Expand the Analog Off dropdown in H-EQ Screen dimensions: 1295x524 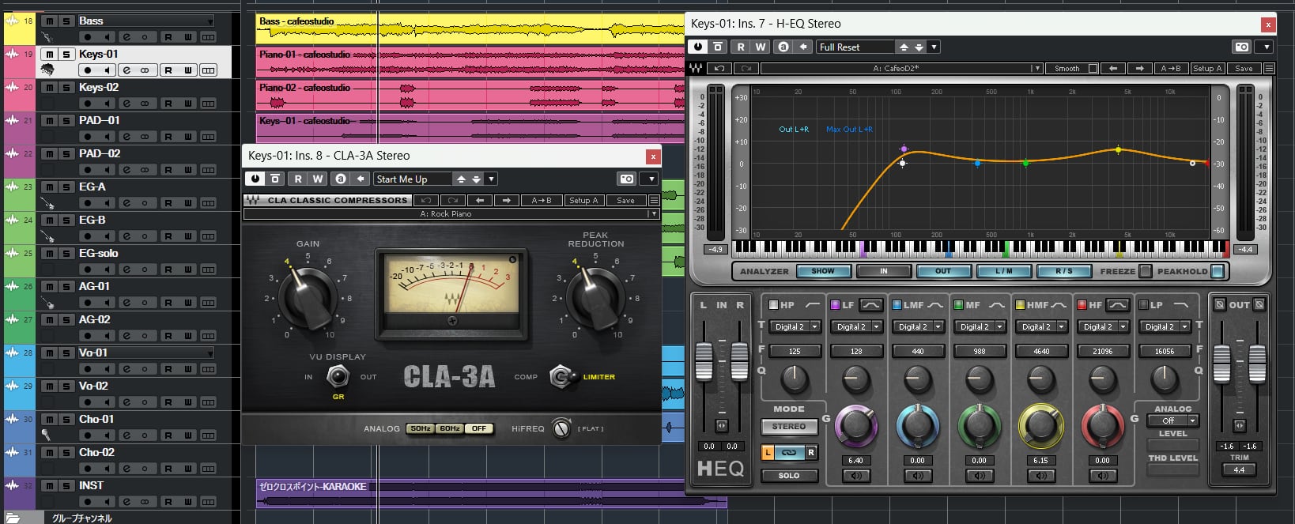(x=1192, y=420)
